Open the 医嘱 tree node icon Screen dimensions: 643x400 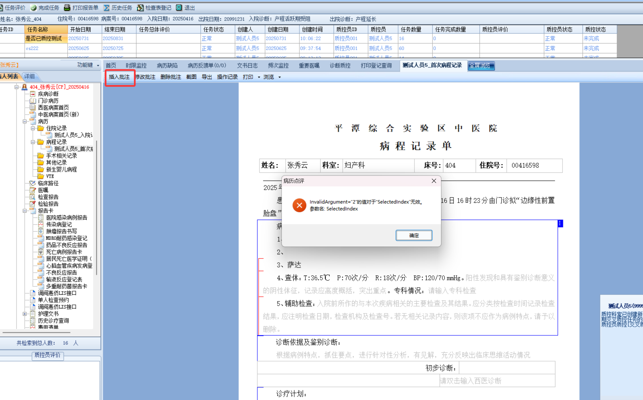tap(33, 190)
